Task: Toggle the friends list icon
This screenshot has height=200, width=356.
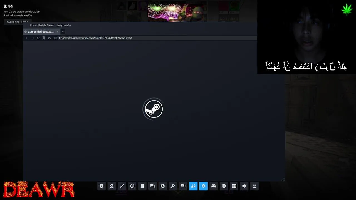Action: (193, 186)
